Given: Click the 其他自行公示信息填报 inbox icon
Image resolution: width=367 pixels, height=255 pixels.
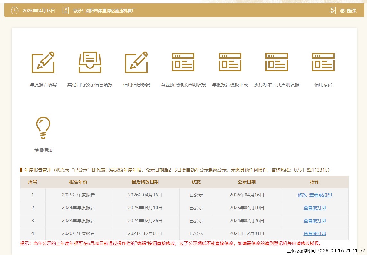Looking at the screenshot, I should (x=90, y=62).
